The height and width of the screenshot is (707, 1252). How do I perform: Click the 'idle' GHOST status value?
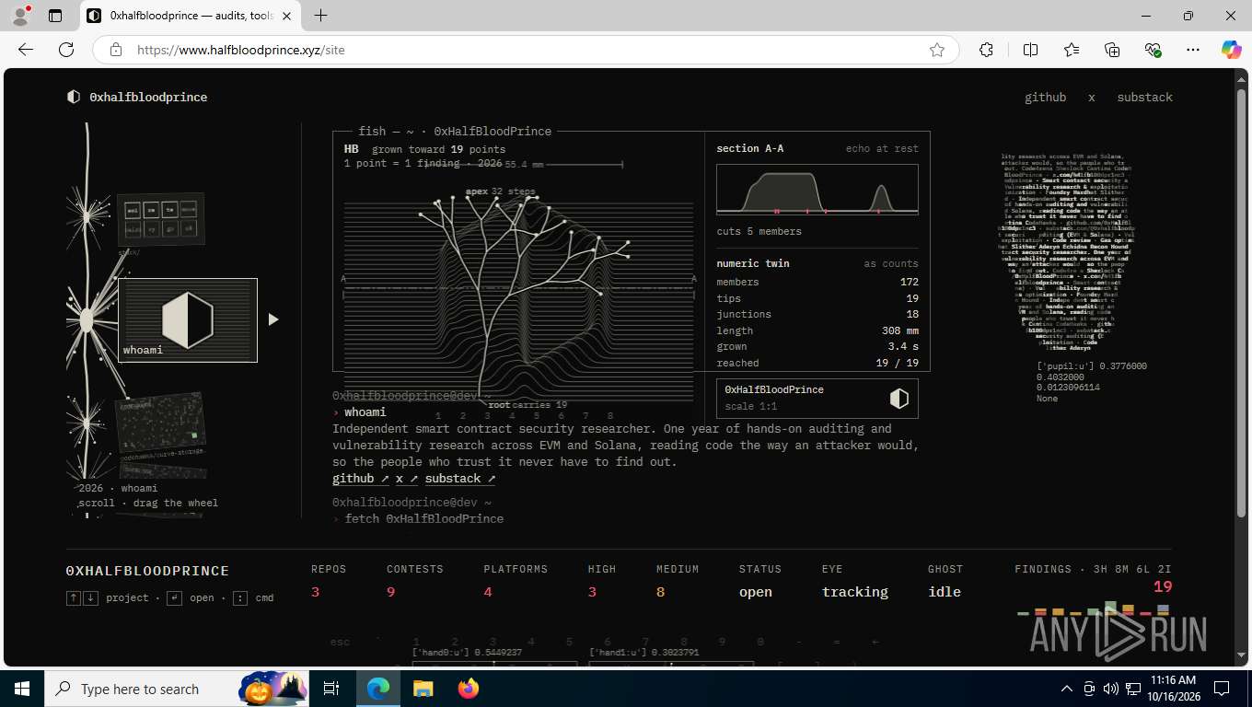click(x=945, y=592)
